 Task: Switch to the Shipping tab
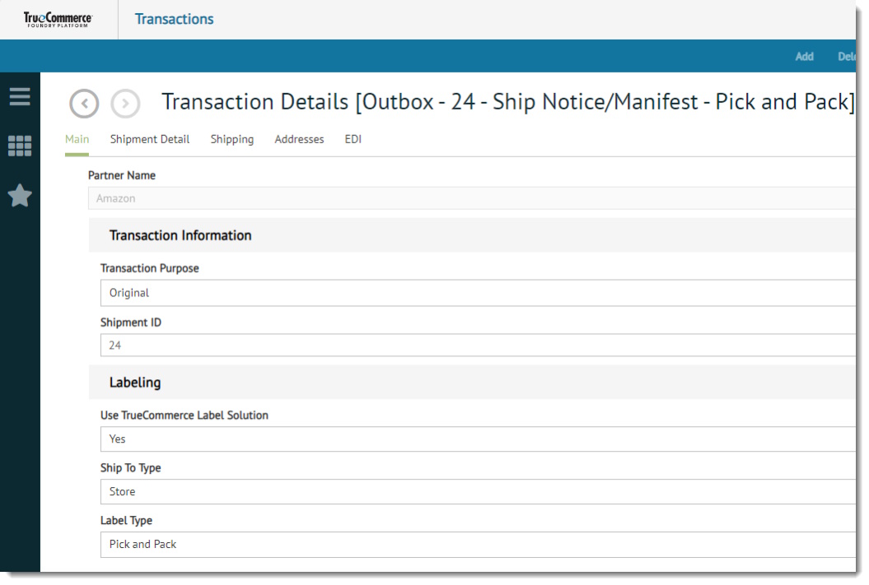(x=231, y=140)
